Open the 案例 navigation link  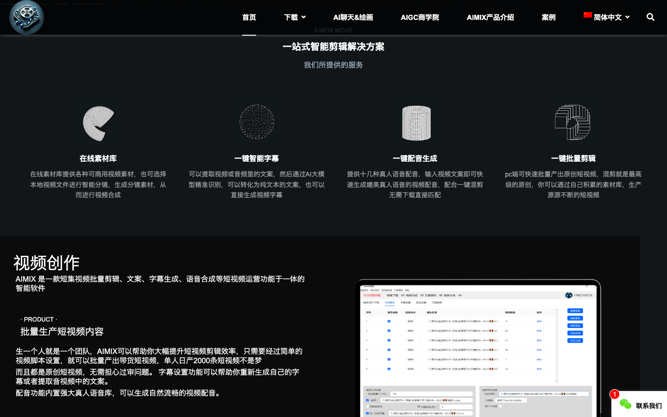548,17
